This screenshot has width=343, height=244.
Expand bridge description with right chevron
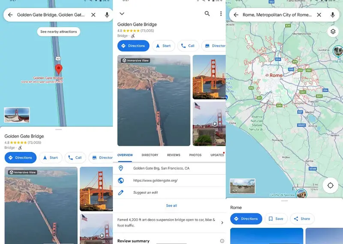point(222,223)
